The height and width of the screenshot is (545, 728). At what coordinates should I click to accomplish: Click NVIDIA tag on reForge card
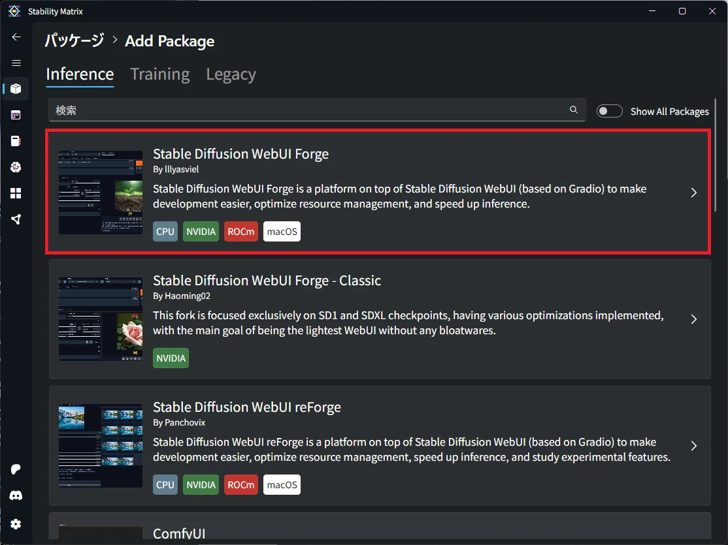(x=201, y=485)
